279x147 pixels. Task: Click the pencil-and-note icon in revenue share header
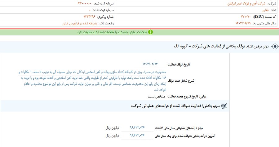(224, 106)
